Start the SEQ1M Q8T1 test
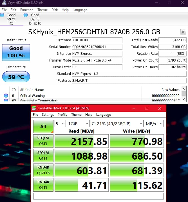 click(43, 141)
